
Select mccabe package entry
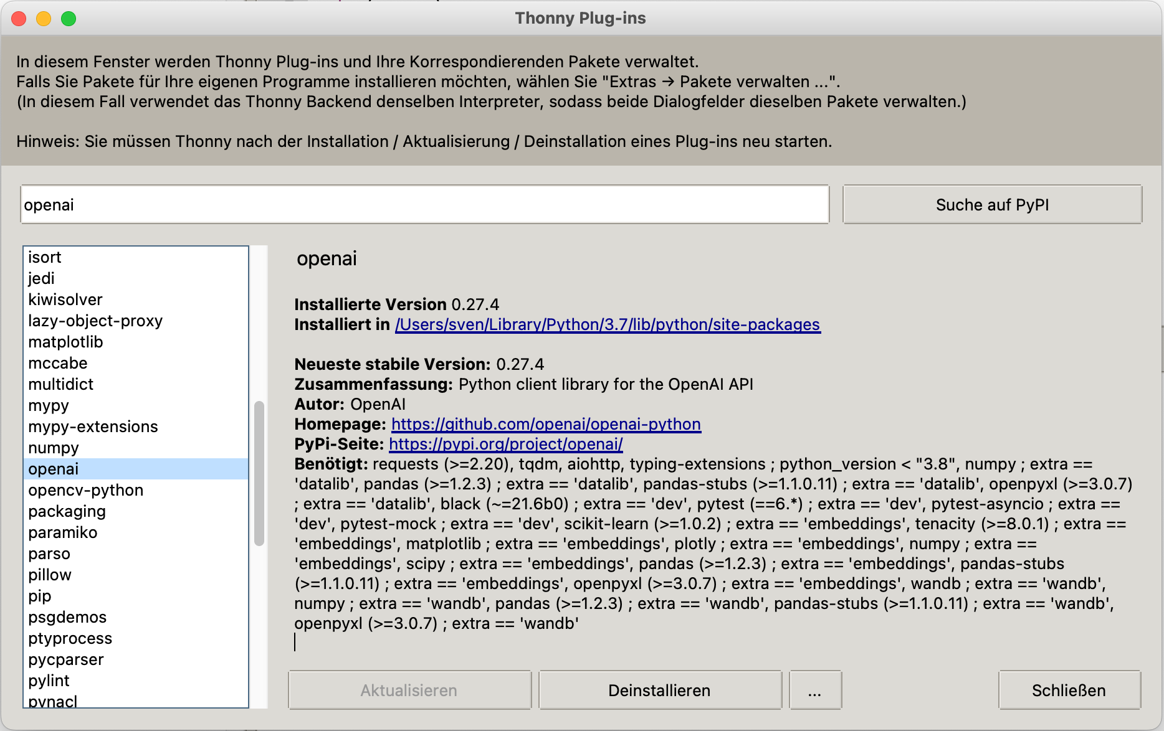[x=136, y=363]
